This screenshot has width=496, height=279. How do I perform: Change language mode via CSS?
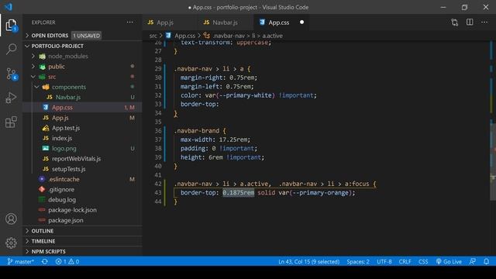(423, 262)
